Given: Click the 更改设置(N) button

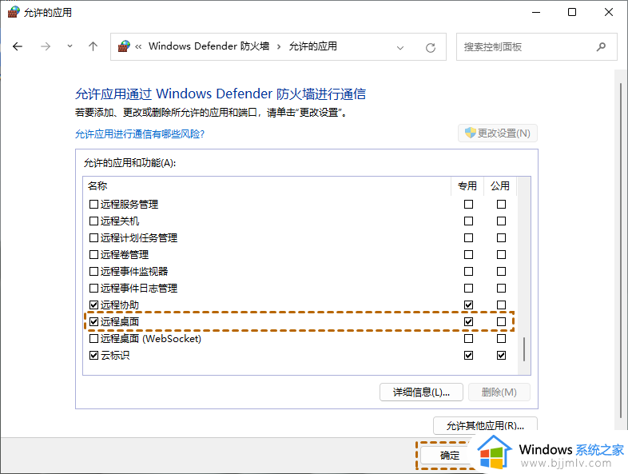Looking at the screenshot, I should coord(498,133).
